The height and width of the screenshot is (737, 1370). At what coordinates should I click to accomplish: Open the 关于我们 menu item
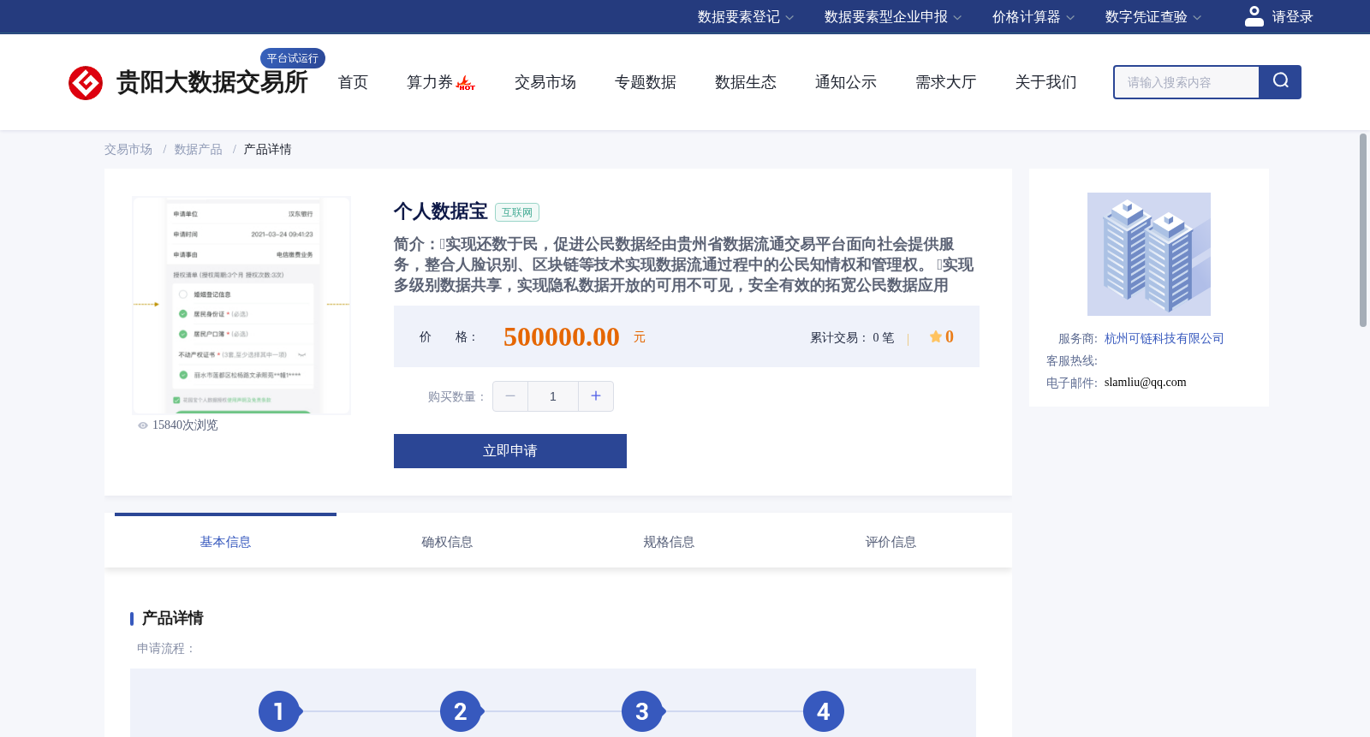coord(1045,82)
